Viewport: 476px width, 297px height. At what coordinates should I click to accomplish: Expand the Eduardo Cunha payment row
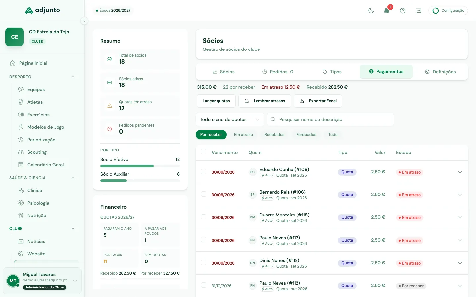(460, 172)
